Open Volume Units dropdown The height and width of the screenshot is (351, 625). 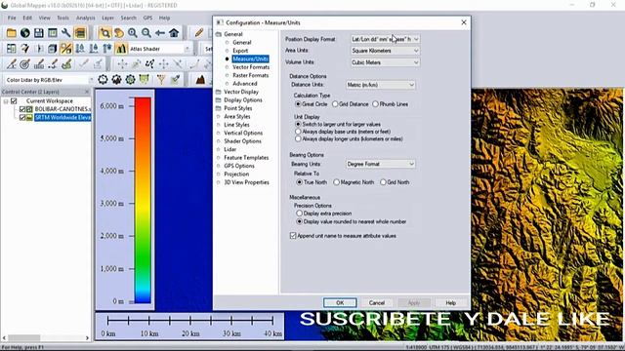385,62
